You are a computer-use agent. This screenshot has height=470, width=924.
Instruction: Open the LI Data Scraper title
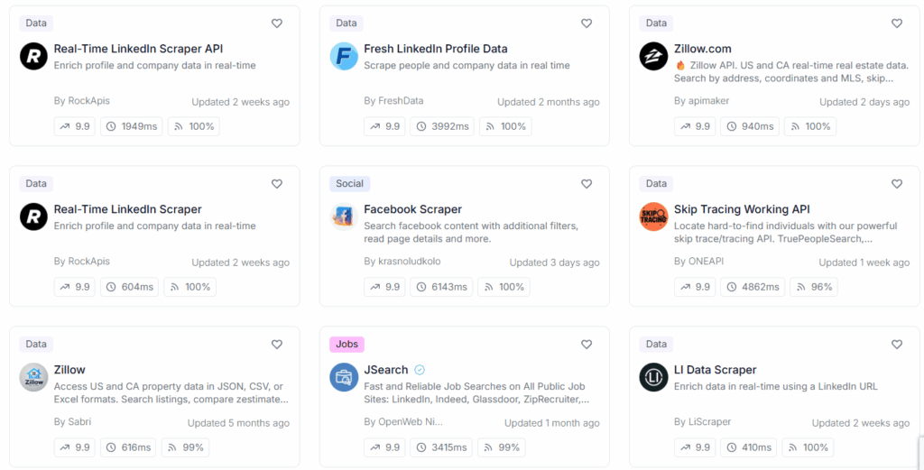click(x=715, y=370)
